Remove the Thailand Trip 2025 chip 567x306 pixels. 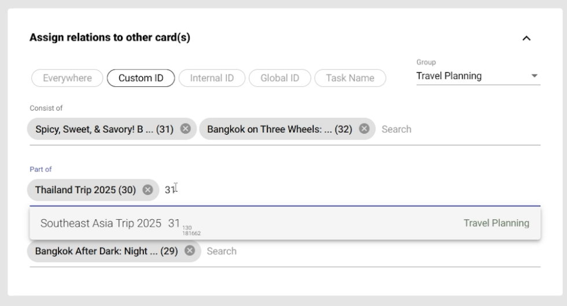click(x=148, y=190)
